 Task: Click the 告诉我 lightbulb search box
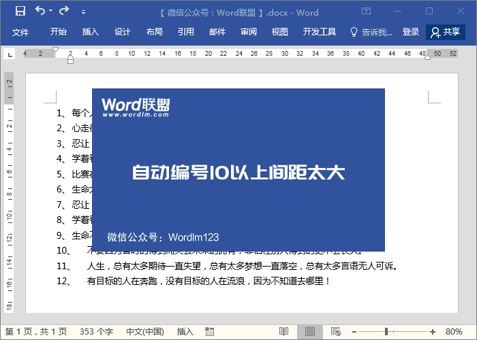click(x=371, y=32)
